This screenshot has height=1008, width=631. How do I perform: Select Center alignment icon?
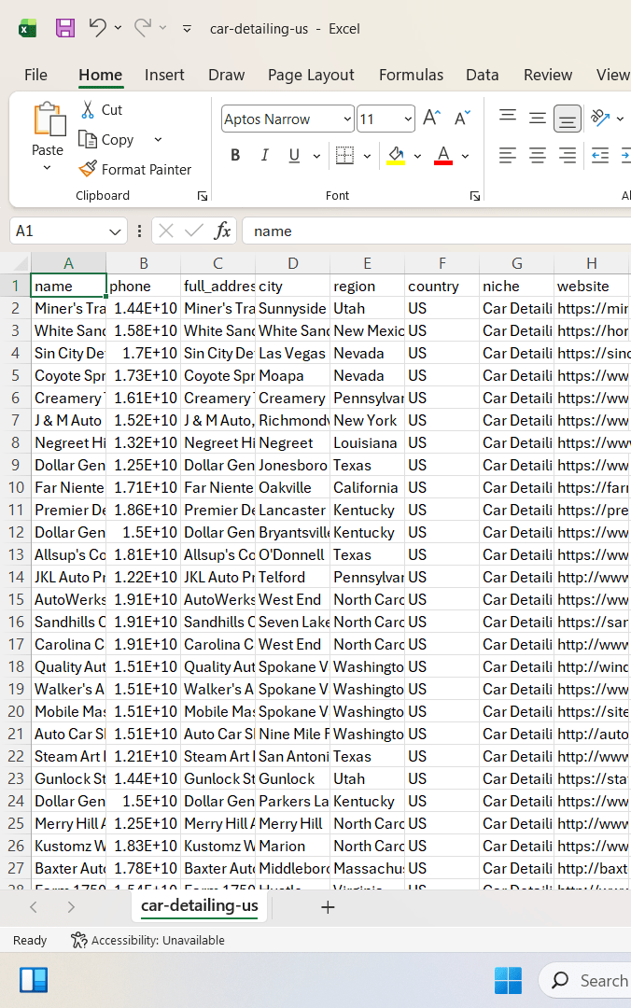click(537, 156)
